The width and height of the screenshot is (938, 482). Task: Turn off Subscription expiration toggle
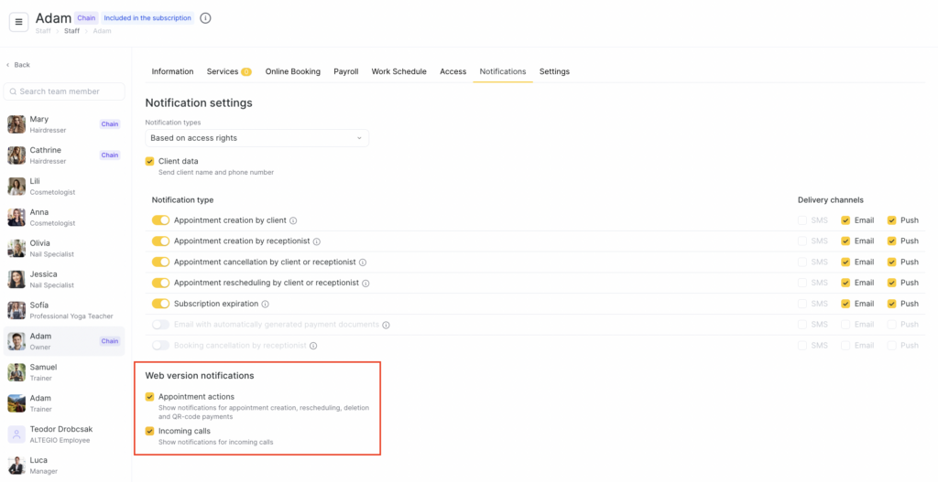[x=160, y=304]
